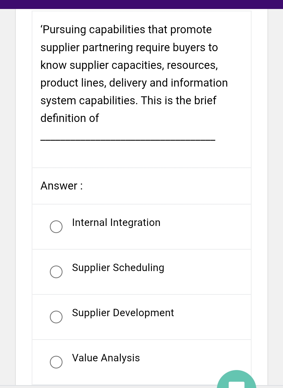
Task: Click the Answer heading section
Action: (x=61, y=186)
